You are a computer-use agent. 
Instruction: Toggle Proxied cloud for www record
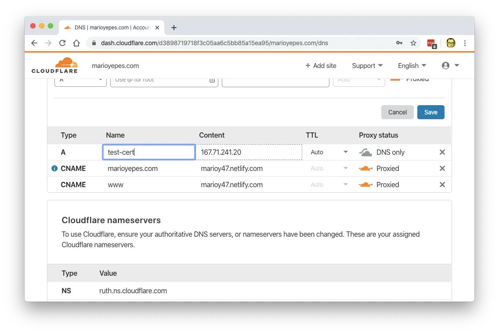pos(365,185)
